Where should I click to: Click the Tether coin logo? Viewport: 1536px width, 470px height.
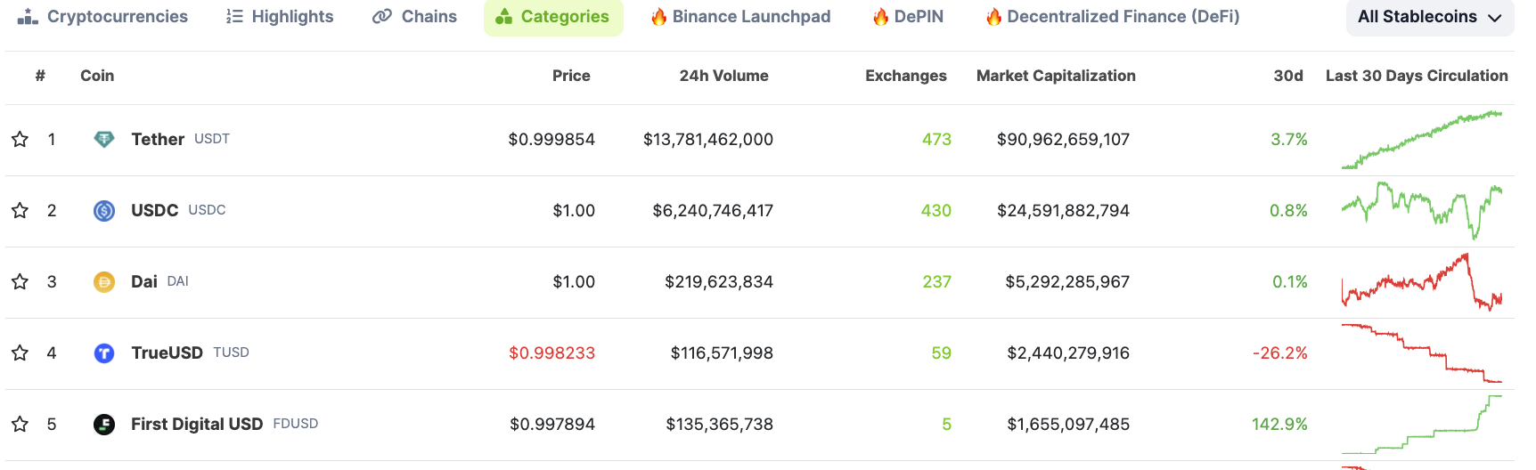pos(104,139)
